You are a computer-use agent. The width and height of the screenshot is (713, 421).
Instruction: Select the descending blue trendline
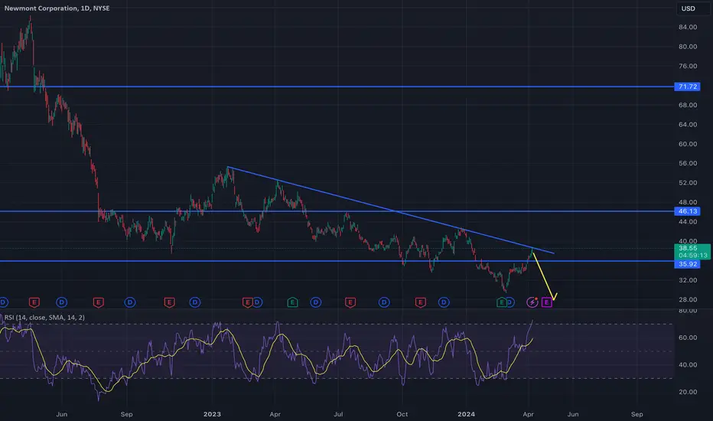391,210
